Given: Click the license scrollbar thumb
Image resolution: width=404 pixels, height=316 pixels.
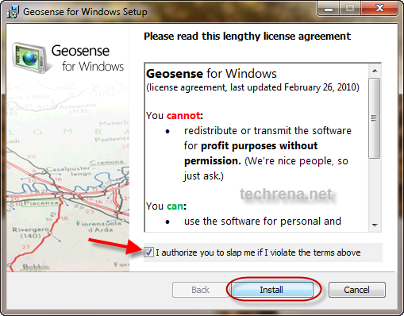Looking at the screenshot, I should (375, 118).
